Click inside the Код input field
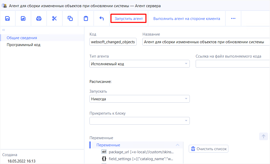 point(113,42)
